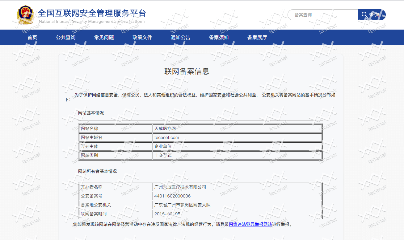Click the 公安备案号 label cell

116,196
